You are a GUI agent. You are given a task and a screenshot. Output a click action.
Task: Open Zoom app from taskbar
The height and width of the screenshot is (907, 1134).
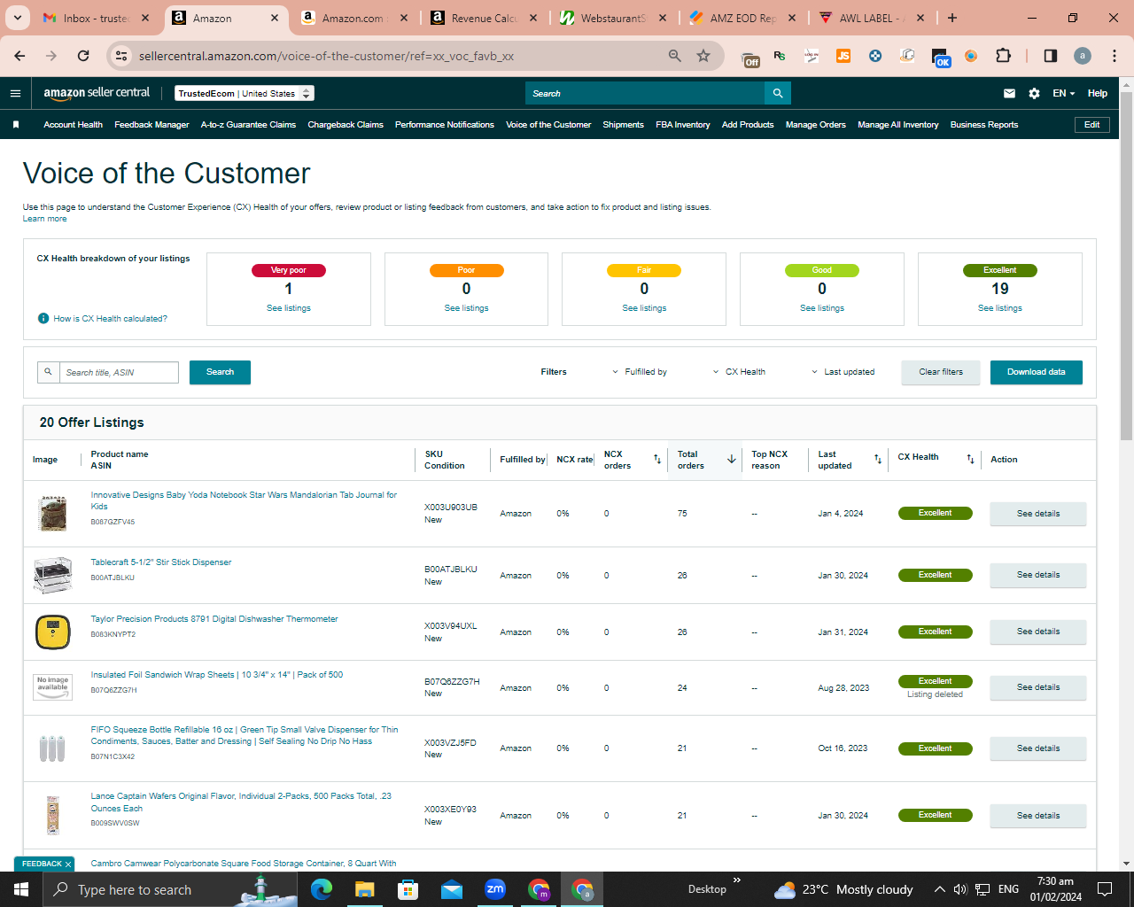click(495, 889)
